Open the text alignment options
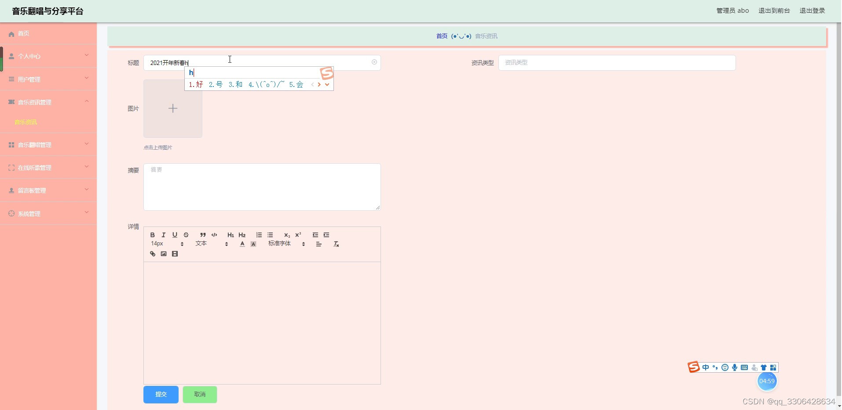This screenshot has width=842, height=410. pyautogui.click(x=319, y=244)
